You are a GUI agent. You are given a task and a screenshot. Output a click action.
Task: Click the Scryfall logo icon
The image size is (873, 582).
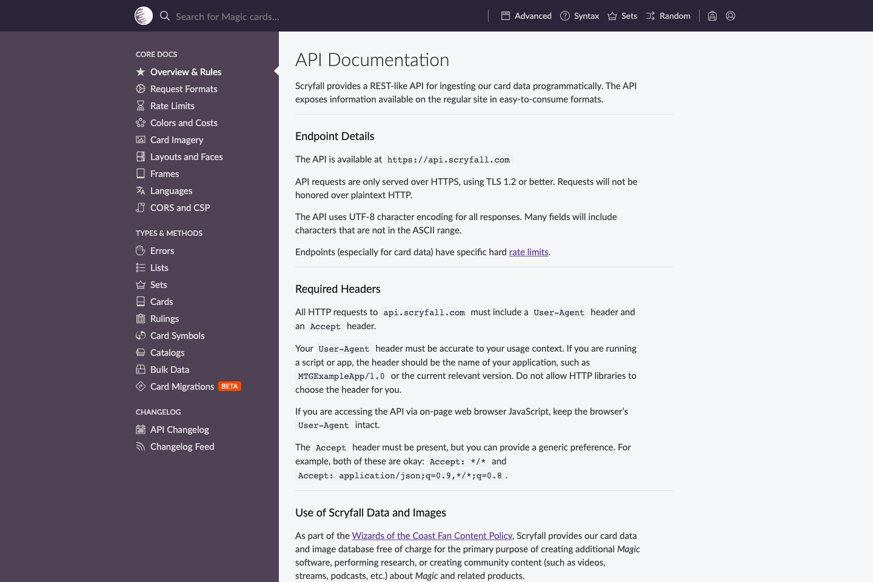[x=144, y=16]
